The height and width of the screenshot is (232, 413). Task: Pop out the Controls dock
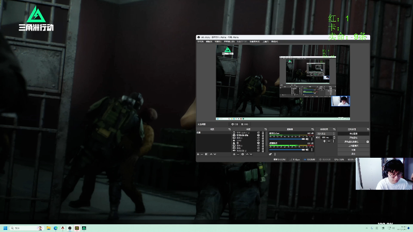368,129
